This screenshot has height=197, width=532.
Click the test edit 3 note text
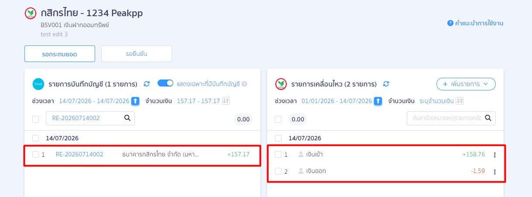[54, 34]
